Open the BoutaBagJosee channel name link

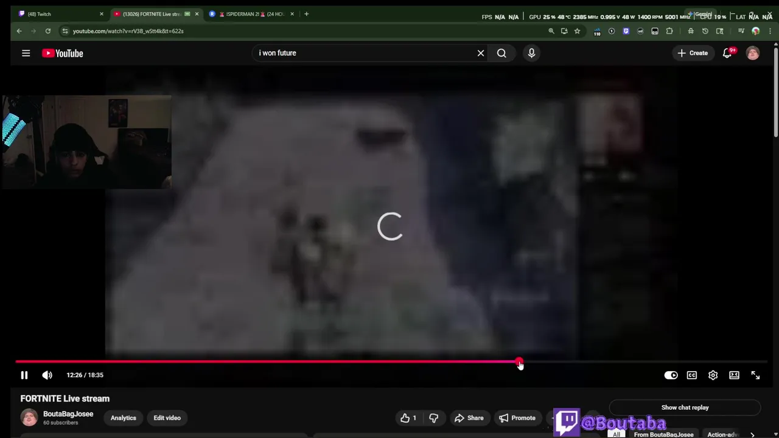68,414
